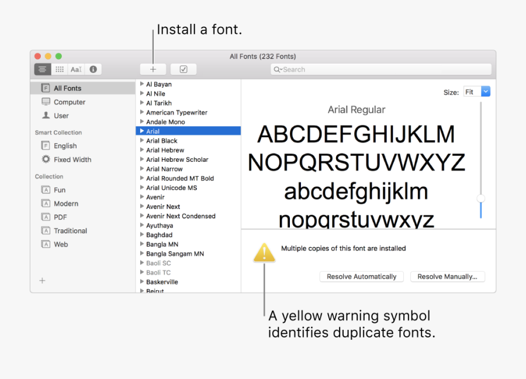Open font info with the i icon
The height and width of the screenshot is (379, 526).
coord(93,69)
